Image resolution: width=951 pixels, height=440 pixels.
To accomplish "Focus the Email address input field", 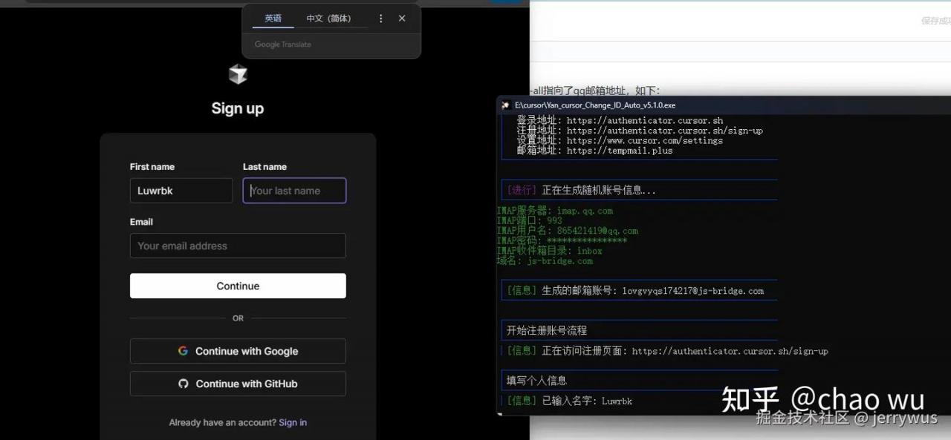I will (238, 246).
